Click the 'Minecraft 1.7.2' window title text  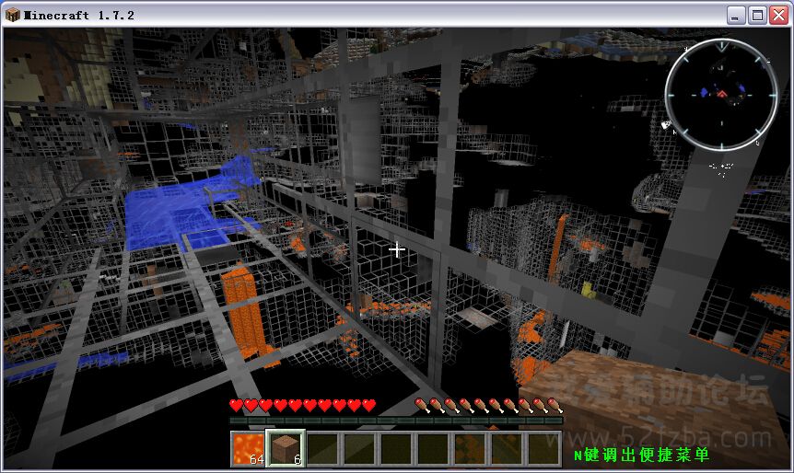point(79,15)
